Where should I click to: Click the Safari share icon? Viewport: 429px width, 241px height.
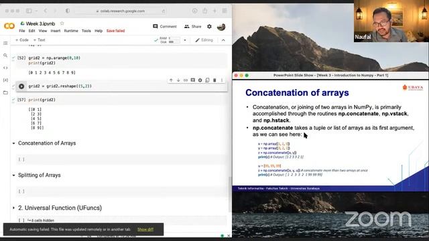click(x=204, y=11)
